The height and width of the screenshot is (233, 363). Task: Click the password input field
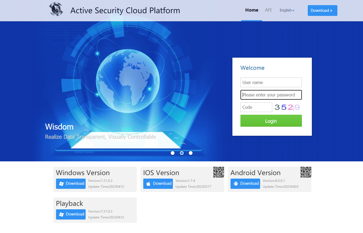pyautogui.click(x=271, y=95)
